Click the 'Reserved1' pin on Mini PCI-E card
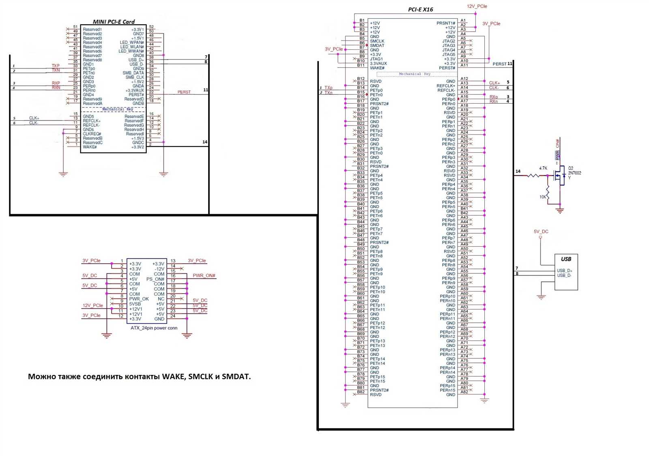Viewport: 649px width, 456px height. [92, 30]
